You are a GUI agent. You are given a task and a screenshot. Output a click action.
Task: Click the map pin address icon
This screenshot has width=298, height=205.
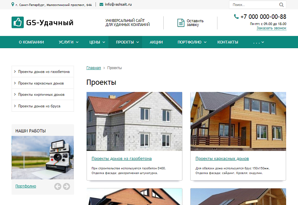13,4
